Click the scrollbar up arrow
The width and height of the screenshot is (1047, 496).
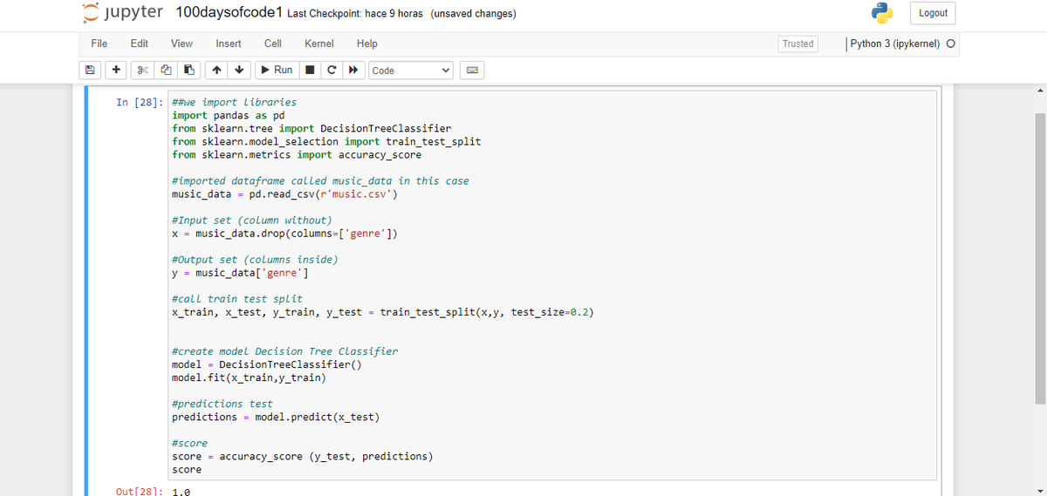point(1039,90)
